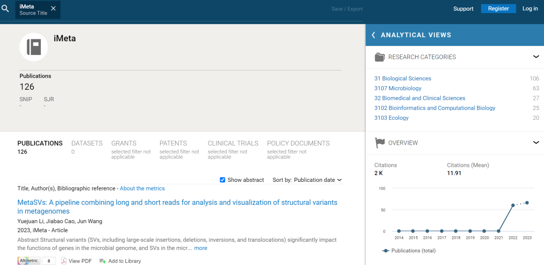
Task: Click the 2K citations value
Action: 378,173
